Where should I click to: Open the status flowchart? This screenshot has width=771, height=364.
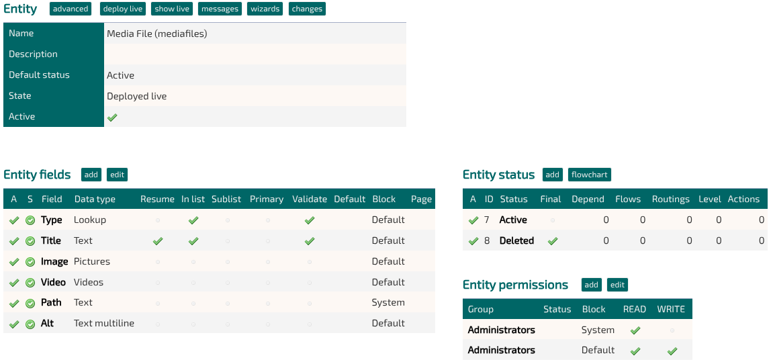pos(590,175)
